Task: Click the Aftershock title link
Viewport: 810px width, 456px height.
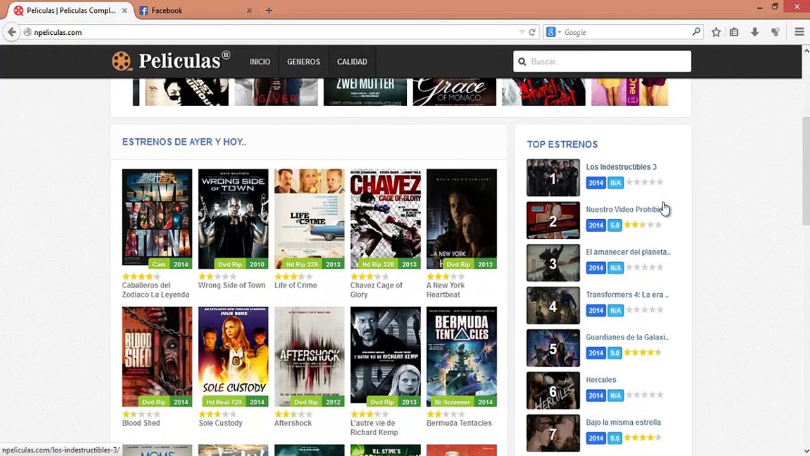Action: point(293,423)
